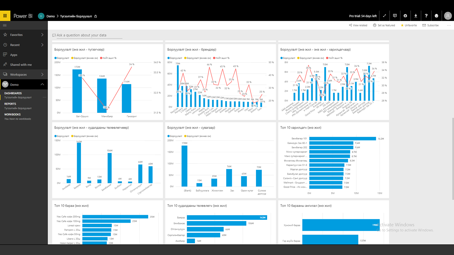Click the 173M bar for Бат-Оршил

[x=77, y=91]
